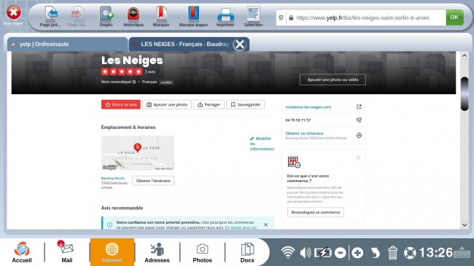Click Modifier les informations link

click(x=262, y=144)
